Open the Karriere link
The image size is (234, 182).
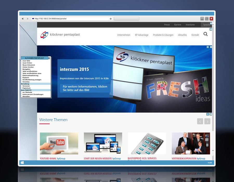pyautogui.click(x=178, y=25)
